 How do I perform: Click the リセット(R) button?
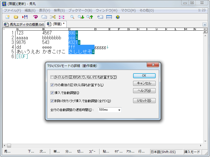[x=144, y=100]
